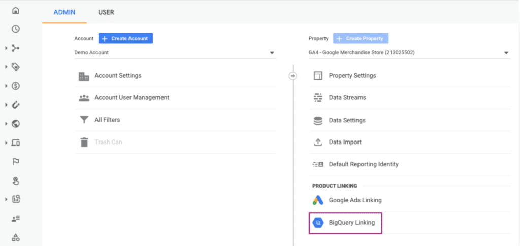Image resolution: width=520 pixels, height=246 pixels.
Task: Switch to the ADMIN tab
Action: point(64,12)
